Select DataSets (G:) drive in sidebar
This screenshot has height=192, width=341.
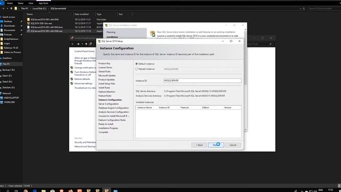9,87
